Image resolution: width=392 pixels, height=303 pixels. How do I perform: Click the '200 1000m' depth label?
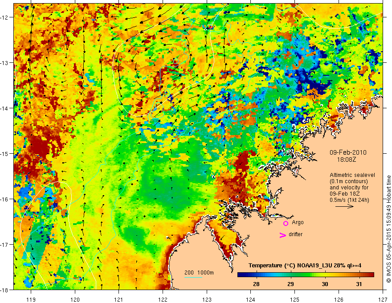[199, 273]
